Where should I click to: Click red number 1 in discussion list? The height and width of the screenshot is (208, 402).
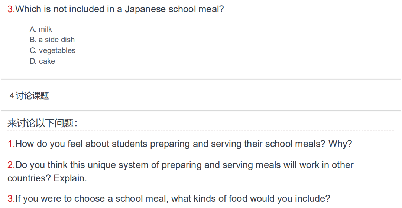(x=11, y=144)
